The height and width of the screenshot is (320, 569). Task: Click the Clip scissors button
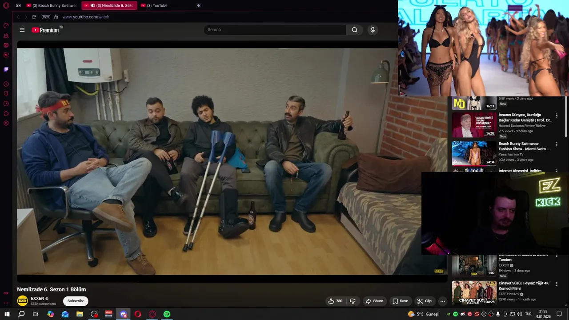(425, 301)
